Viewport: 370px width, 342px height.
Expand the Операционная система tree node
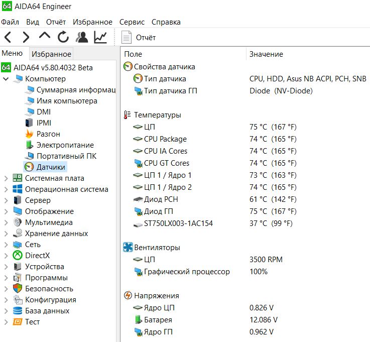[6, 189]
